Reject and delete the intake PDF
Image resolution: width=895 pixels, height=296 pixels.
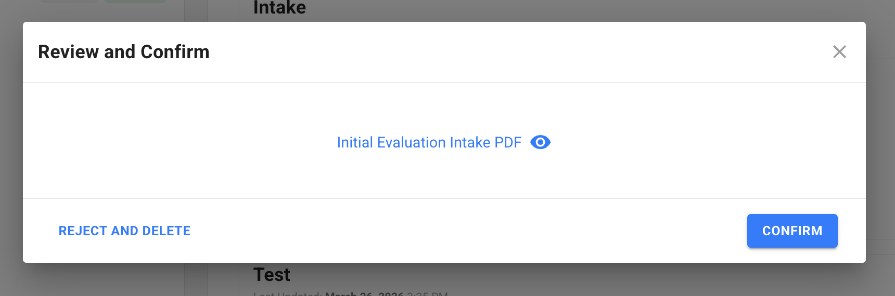[124, 231]
